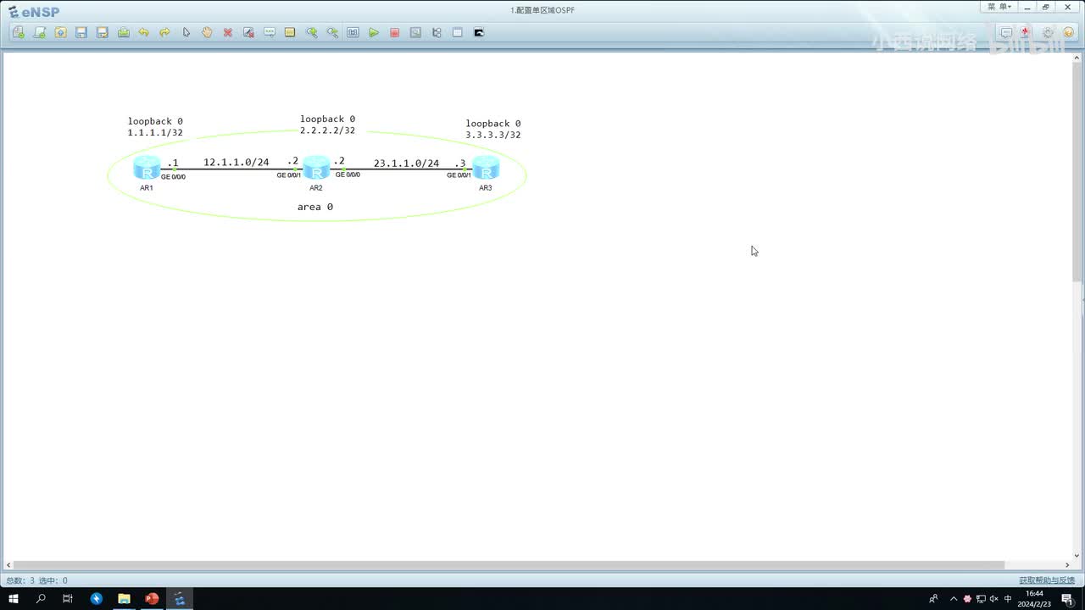Click the loopback 0 3.3.3.3/32 label

point(492,129)
